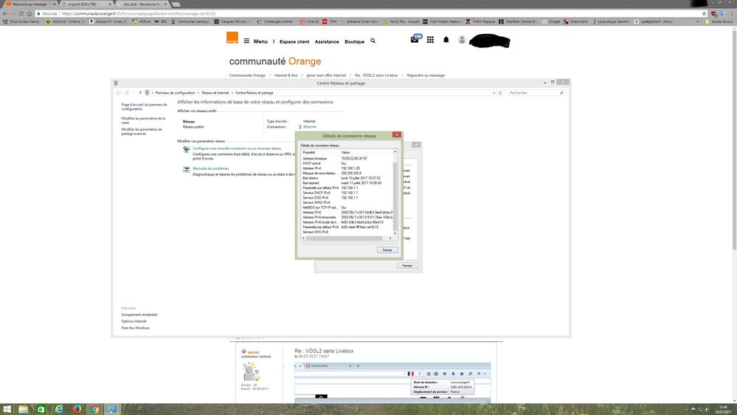Bookmark this page with the star icon
Viewport: 737px width, 415px height.
click(x=704, y=13)
